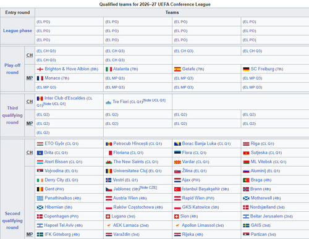
Task: Open the Brighton & Hove Albion team link
Action: coord(67,69)
